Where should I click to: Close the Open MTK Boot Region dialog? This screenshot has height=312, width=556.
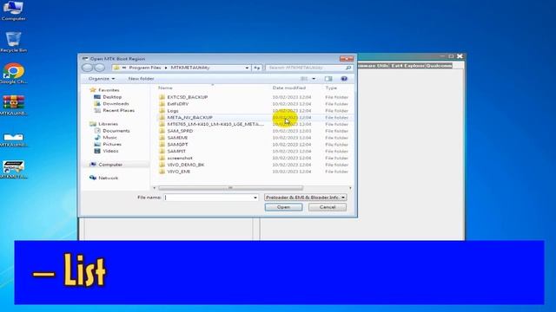[x=347, y=59]
